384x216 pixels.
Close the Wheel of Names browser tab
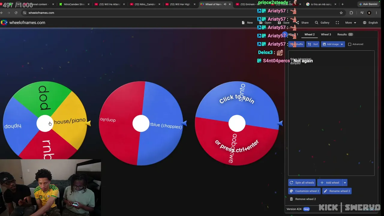230,4
